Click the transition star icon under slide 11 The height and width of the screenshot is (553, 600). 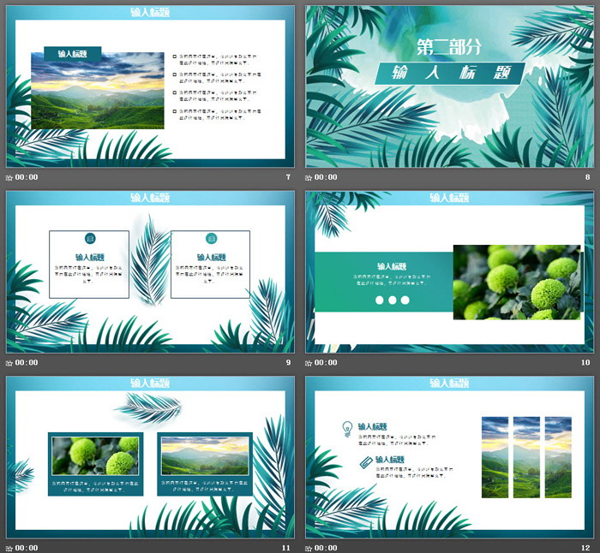tap(9, 547)
